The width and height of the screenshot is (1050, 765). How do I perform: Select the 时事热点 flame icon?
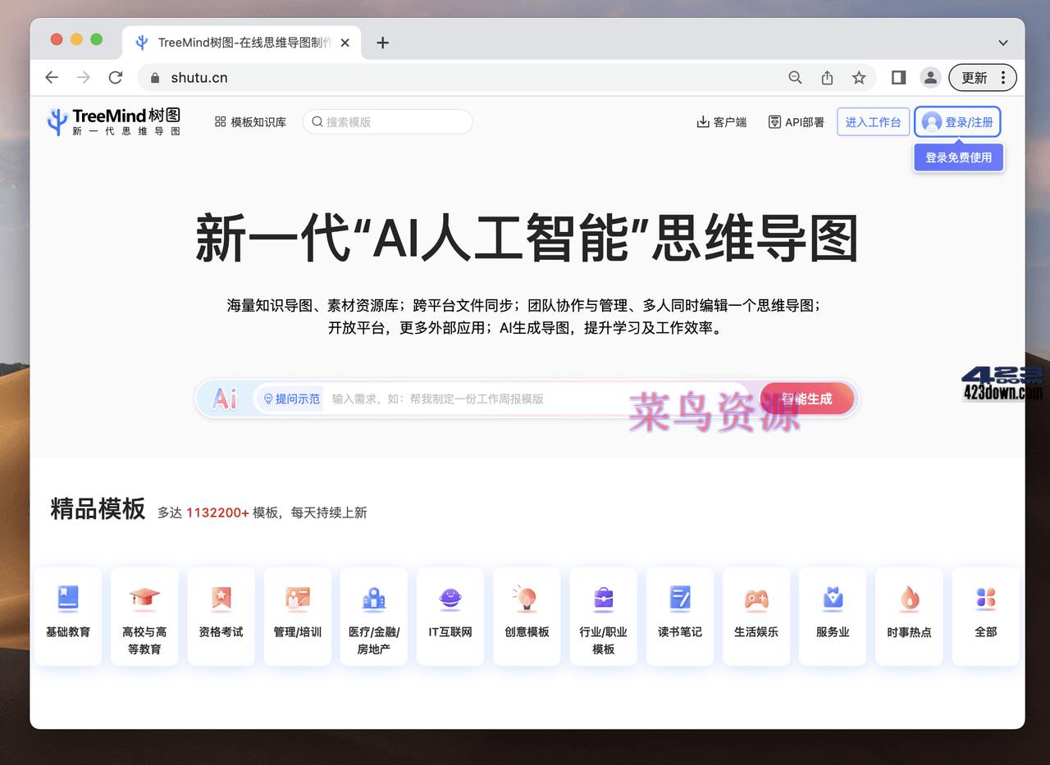coord(909,599)
